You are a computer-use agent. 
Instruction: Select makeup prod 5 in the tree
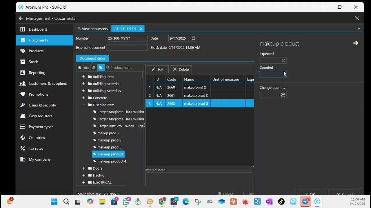tap(107, 147)
